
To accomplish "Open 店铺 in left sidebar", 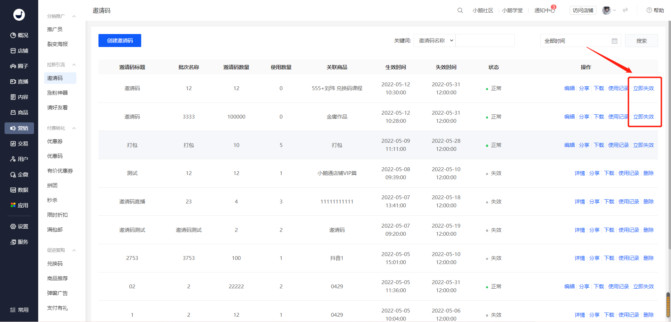I will click(x=19, y=51).
